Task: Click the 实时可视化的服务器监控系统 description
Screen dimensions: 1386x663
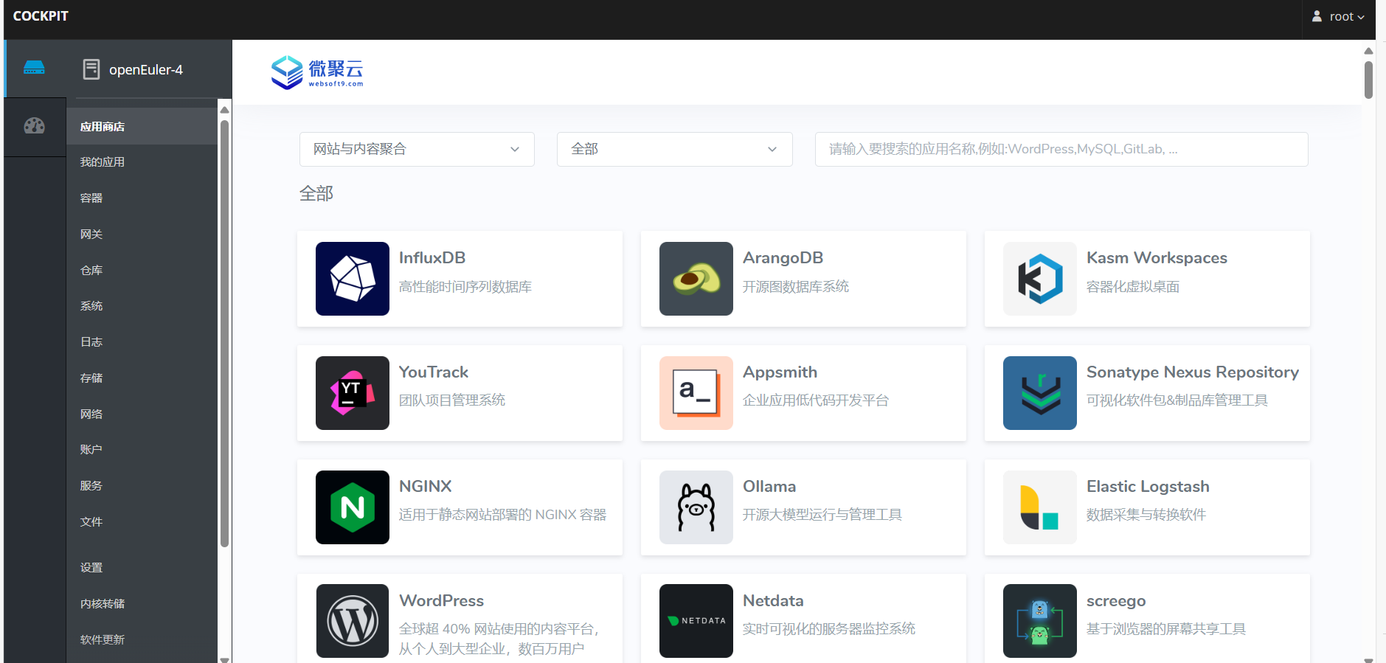Action: 829,629
